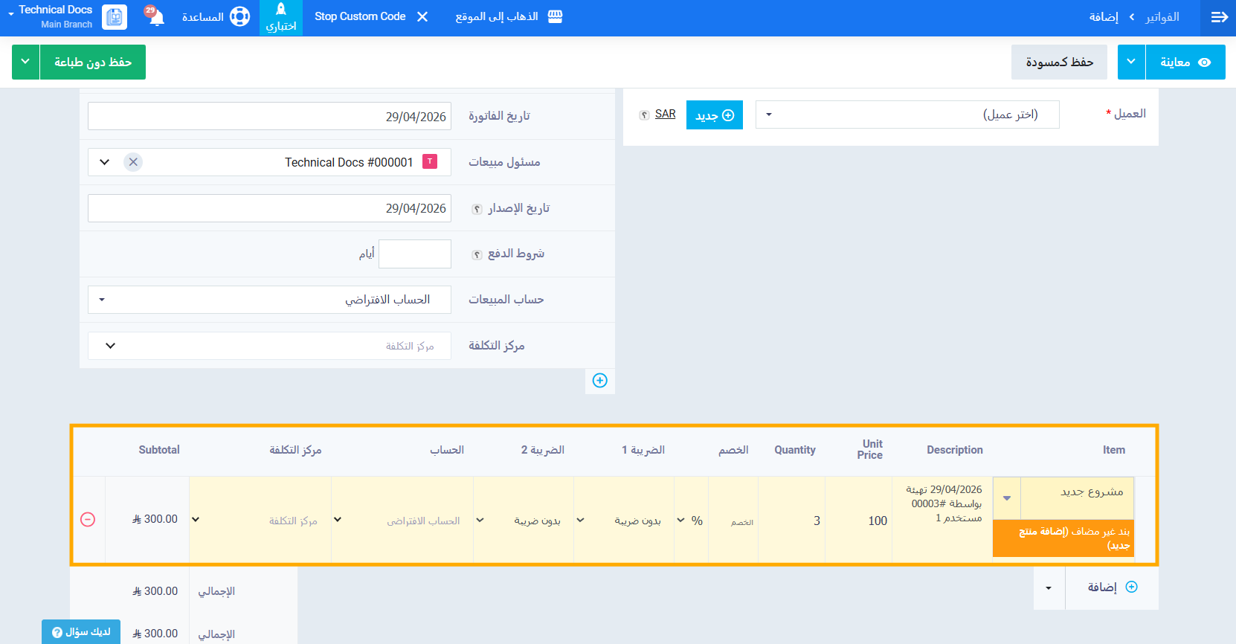Image resolution: width=1236 pixels, height=644 pixels.
Task: Open the discount type % dropdown
Action: [x=690, y=521]
